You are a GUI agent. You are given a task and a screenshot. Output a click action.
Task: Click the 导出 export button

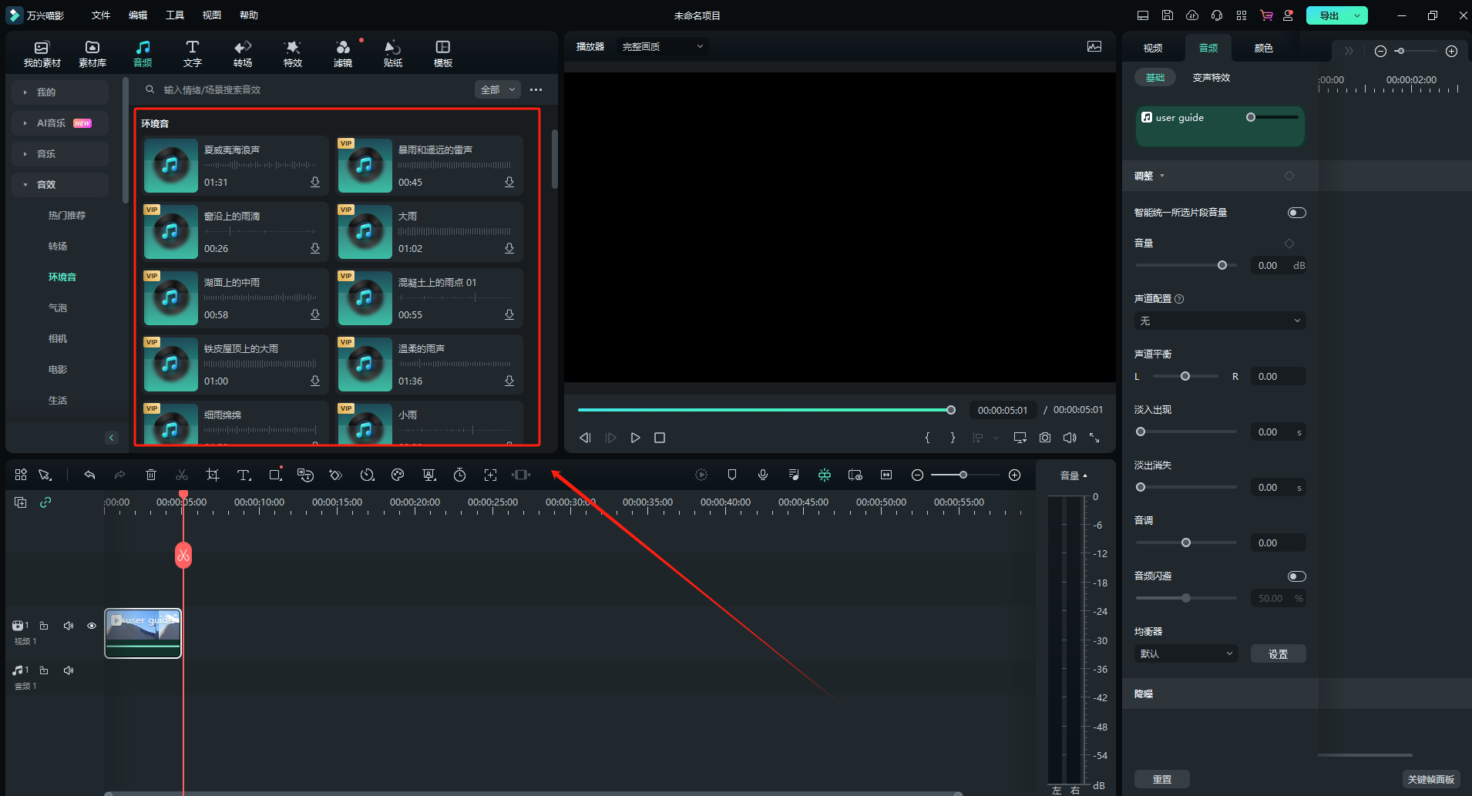point(1329,15)
